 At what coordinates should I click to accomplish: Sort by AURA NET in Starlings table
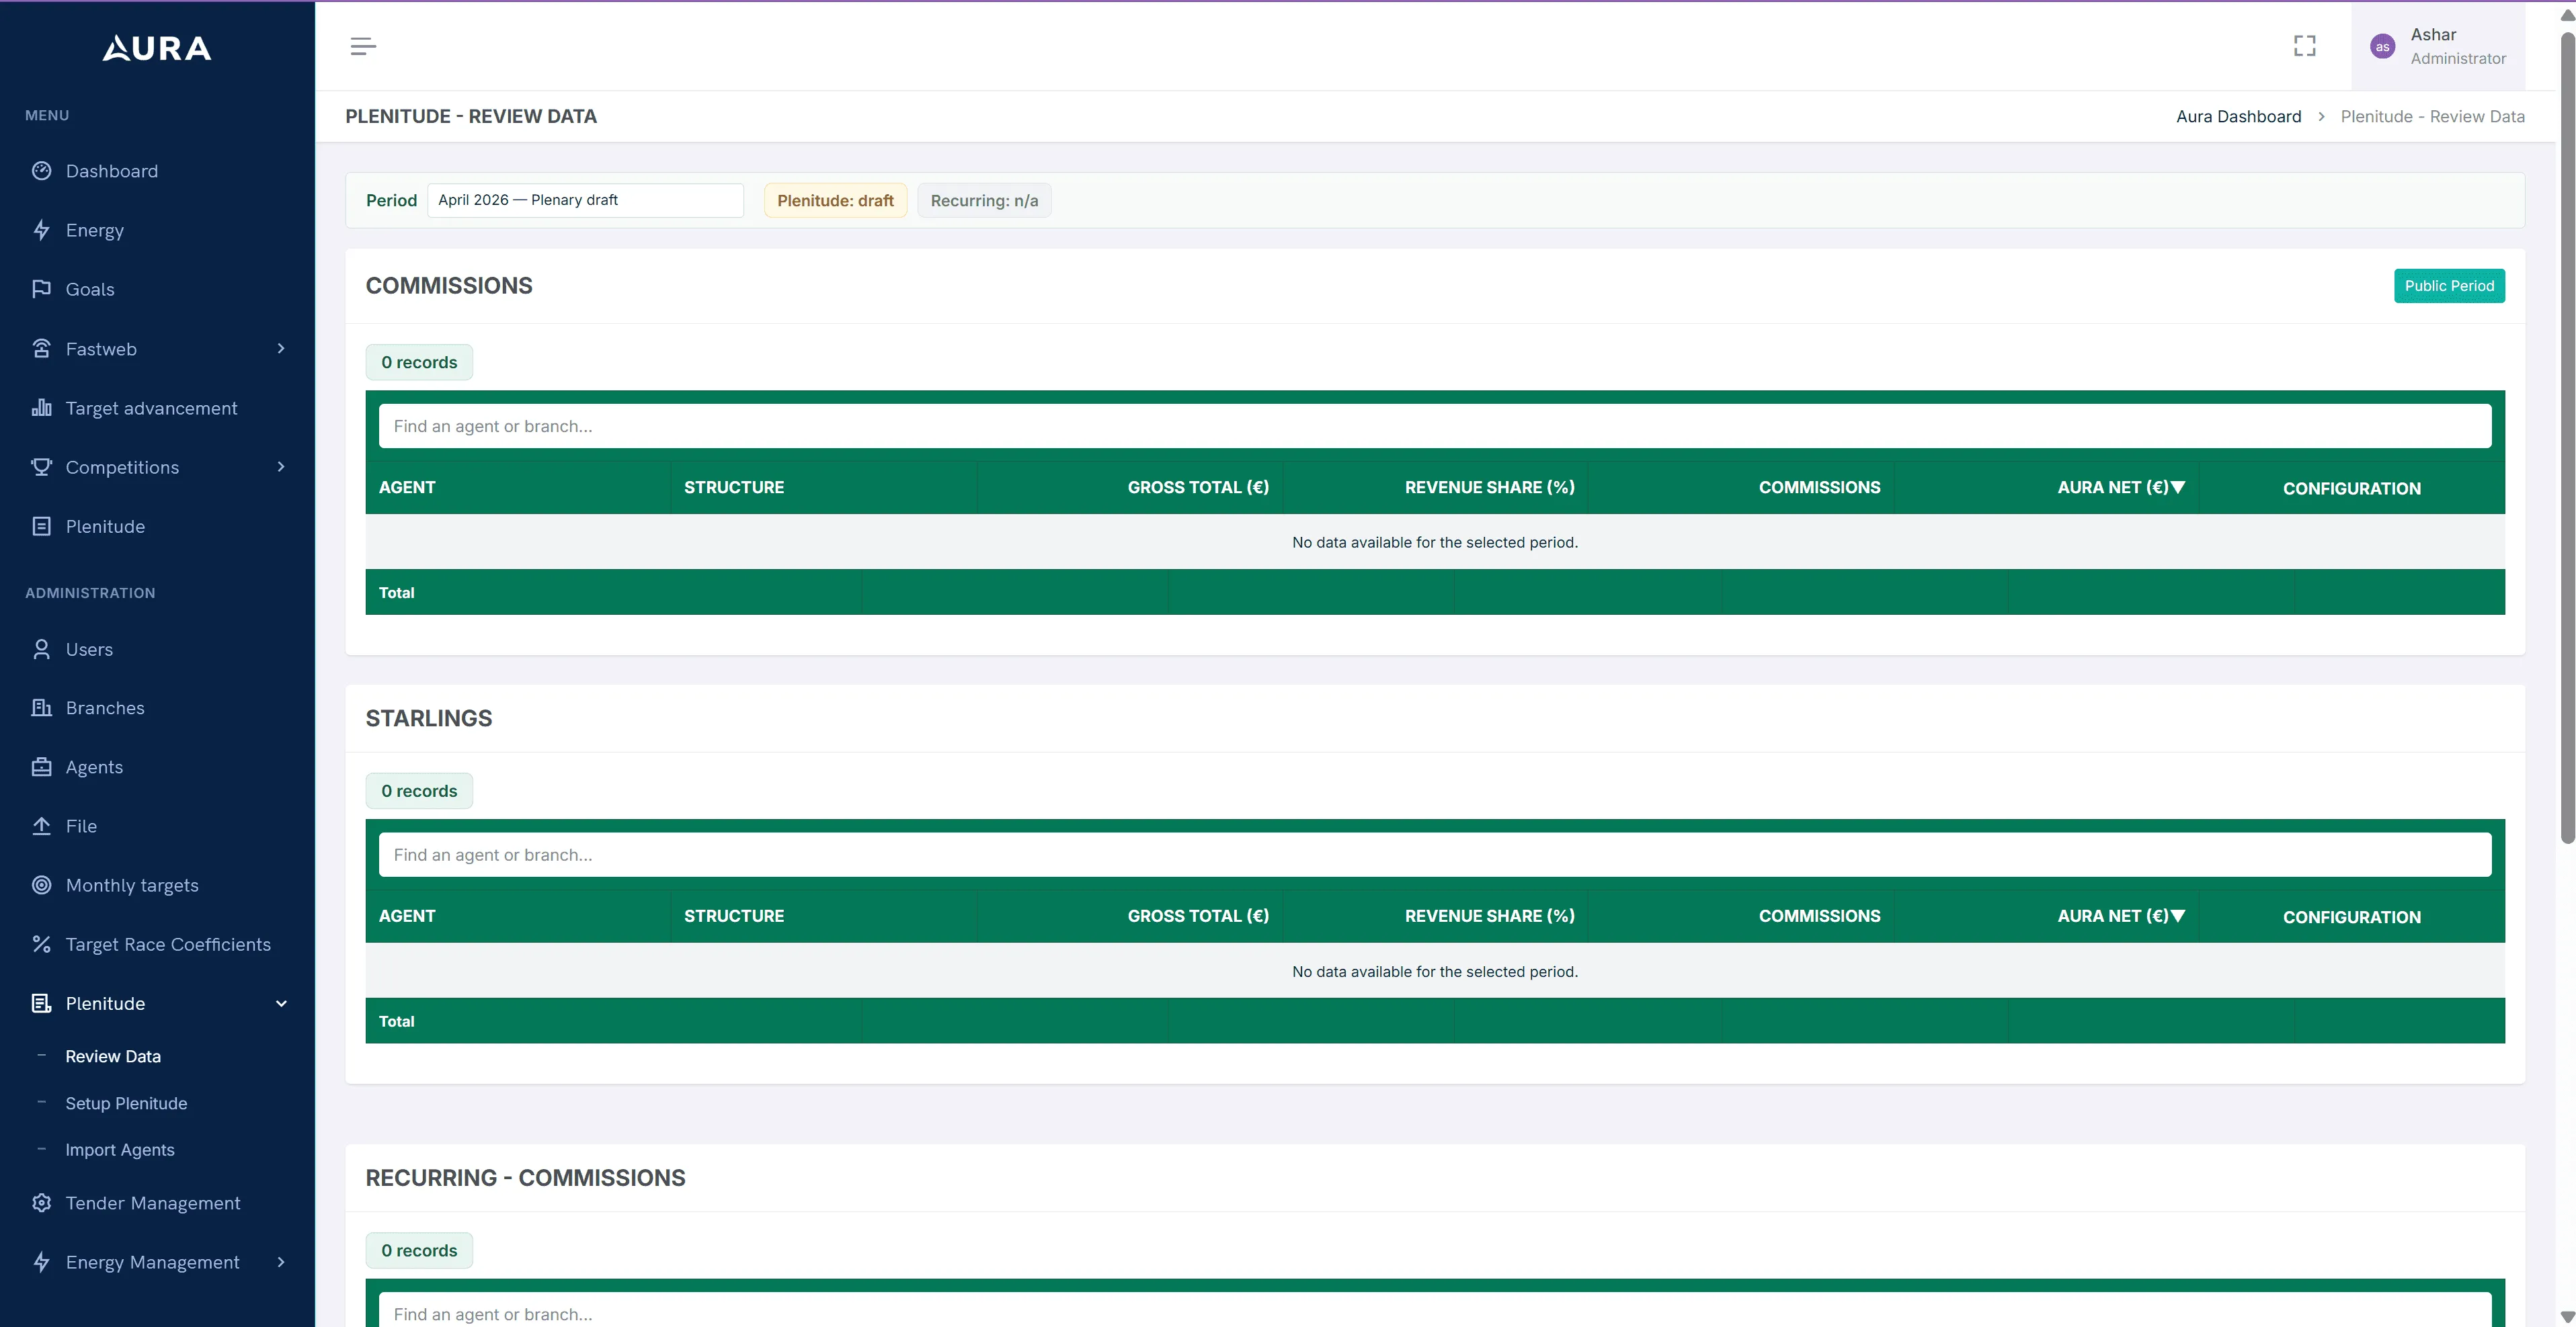tap(2121, 915)
